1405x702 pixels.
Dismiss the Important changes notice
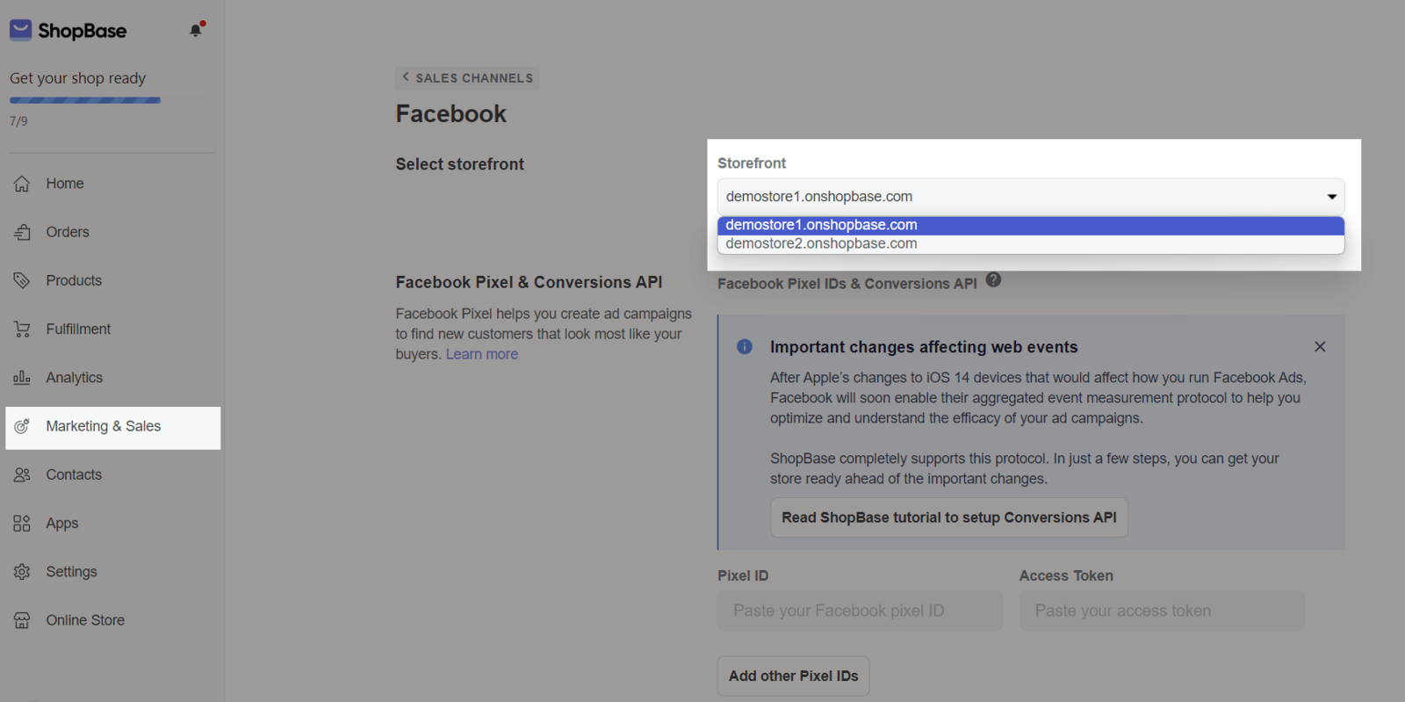(1320, 347)
